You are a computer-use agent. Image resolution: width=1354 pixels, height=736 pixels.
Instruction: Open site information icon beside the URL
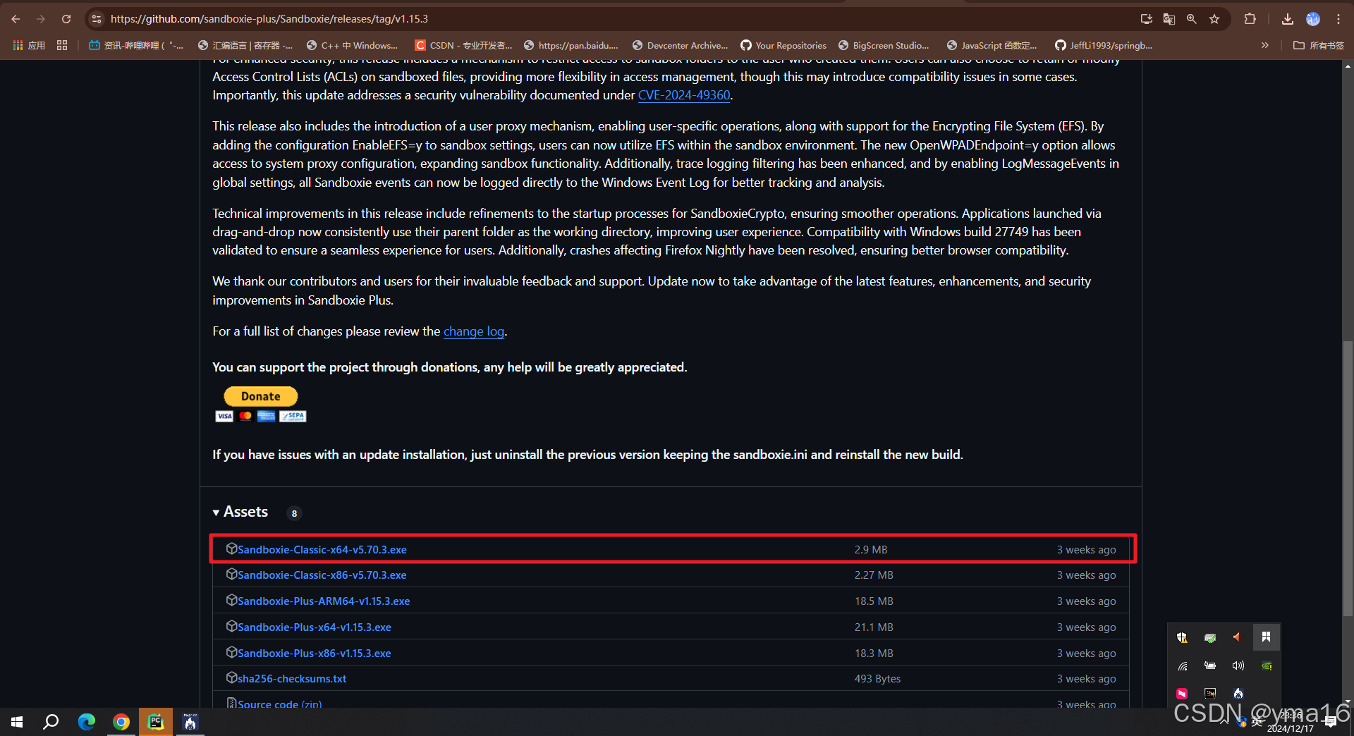click(97, 19)
